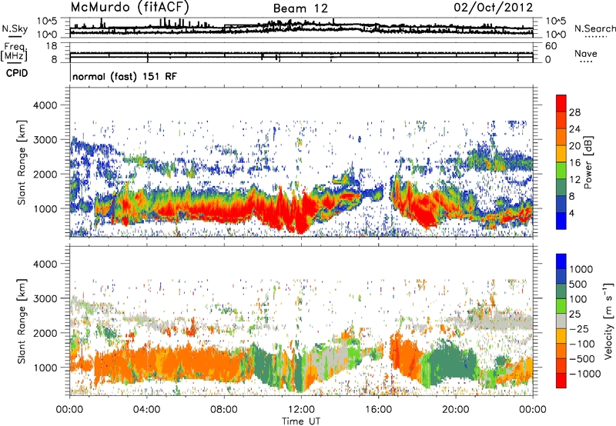This screenshot has height=426, width=616.
Task: Click the 'Velocity [m s-1]' color bar label
Action: coord(608,321)
